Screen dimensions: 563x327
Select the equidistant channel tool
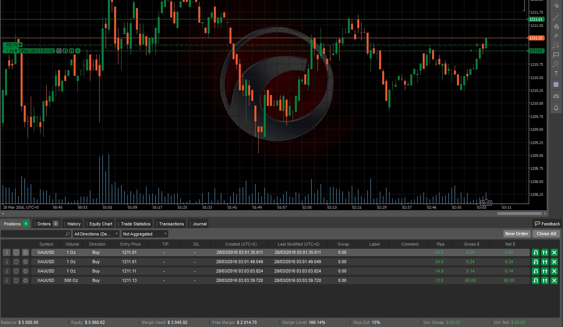556,26
